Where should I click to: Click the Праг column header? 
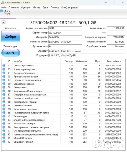click(x=95, y=61)
